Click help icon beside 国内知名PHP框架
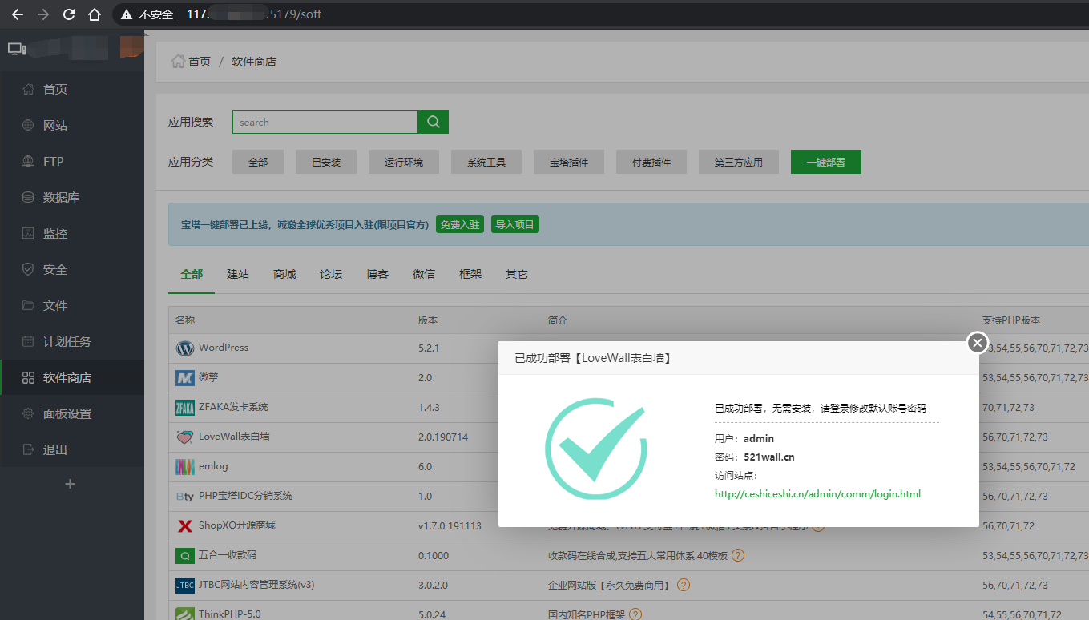This screenshot has width=1089, height=620. coord(635,614)
